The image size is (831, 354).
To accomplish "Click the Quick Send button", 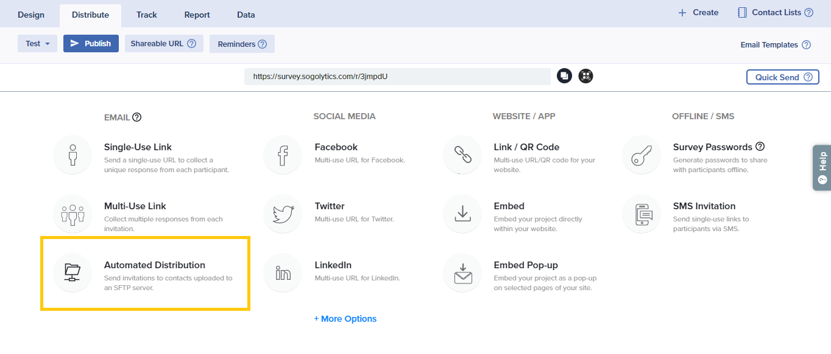I will pyautogui.click(x=782, y=77).
